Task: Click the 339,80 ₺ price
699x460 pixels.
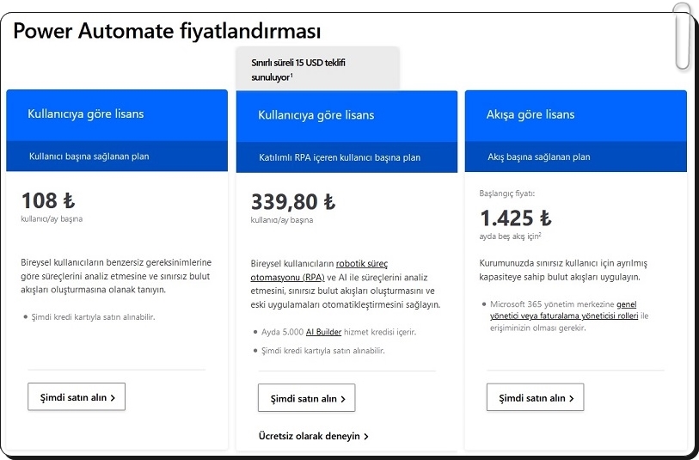Action: click(x=293, y=201)
